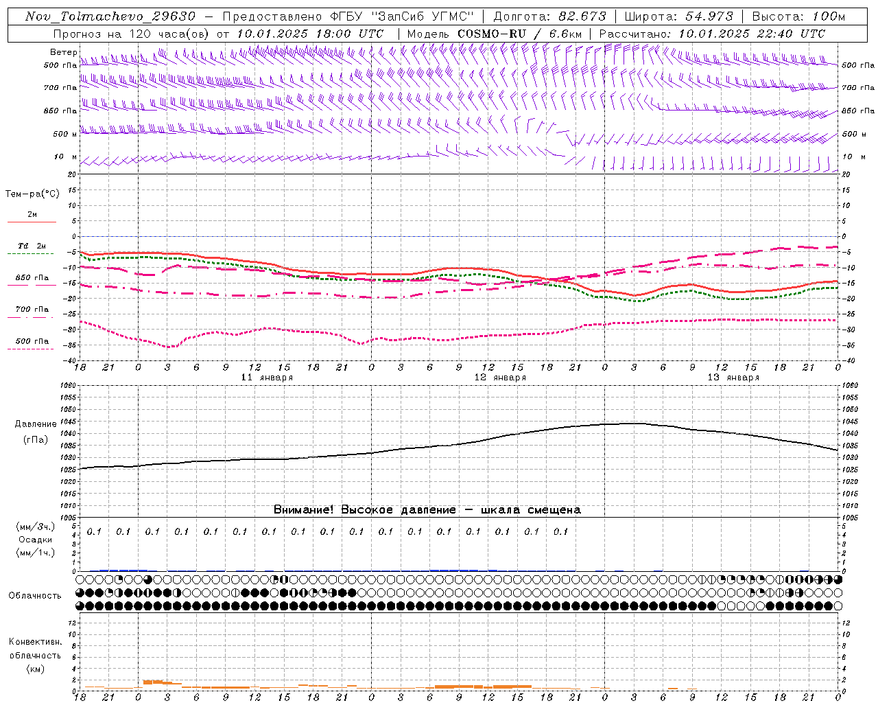The image size is (878, 703).
Task: Click the left 10 м wind level label
Action: click(x=65, y=157)
